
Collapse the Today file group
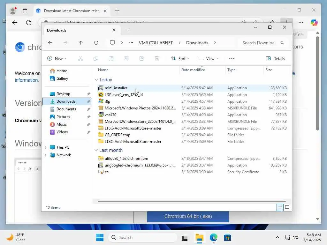coord(96,79)
